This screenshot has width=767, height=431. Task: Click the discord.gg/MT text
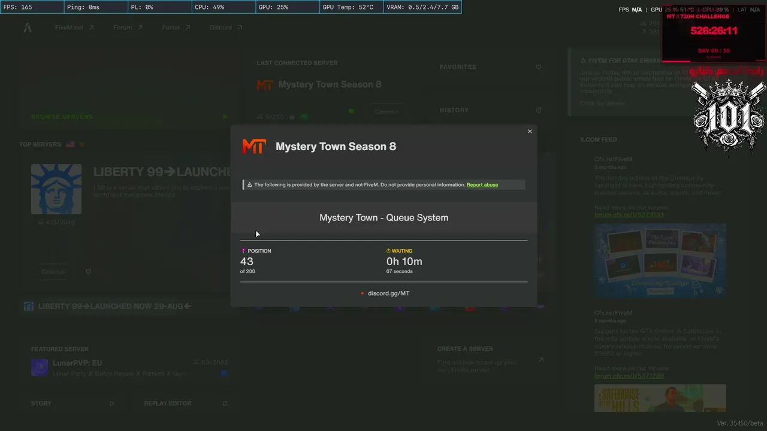click(389, 293)
